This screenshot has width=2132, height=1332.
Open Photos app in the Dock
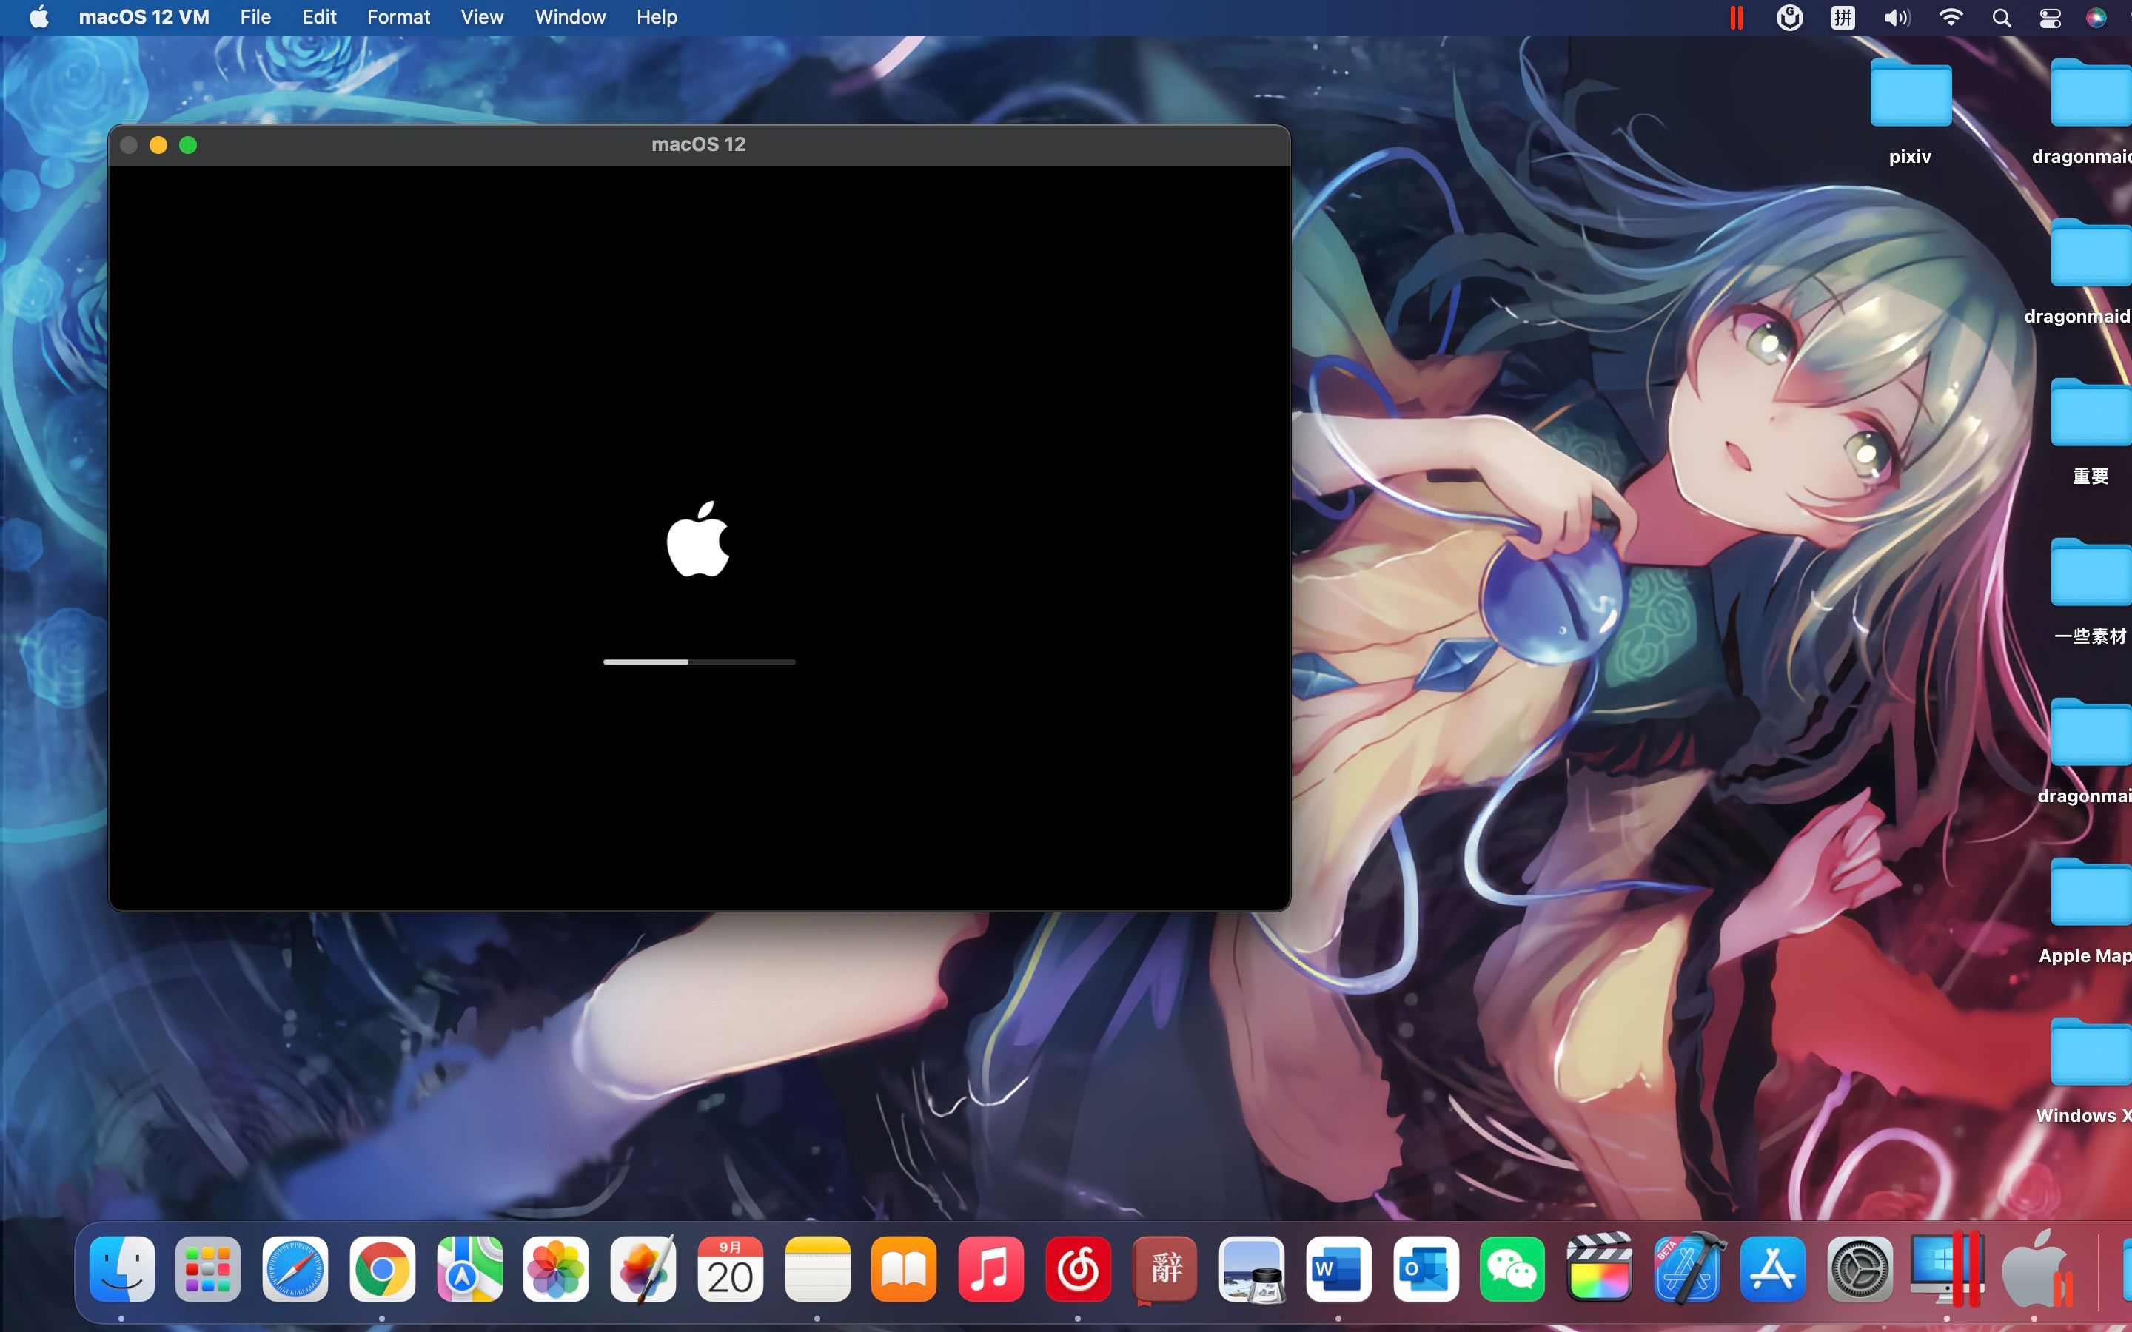click(x=556, y=1269)
